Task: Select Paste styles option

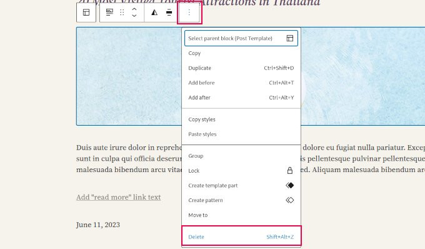Action: point(241,135)
